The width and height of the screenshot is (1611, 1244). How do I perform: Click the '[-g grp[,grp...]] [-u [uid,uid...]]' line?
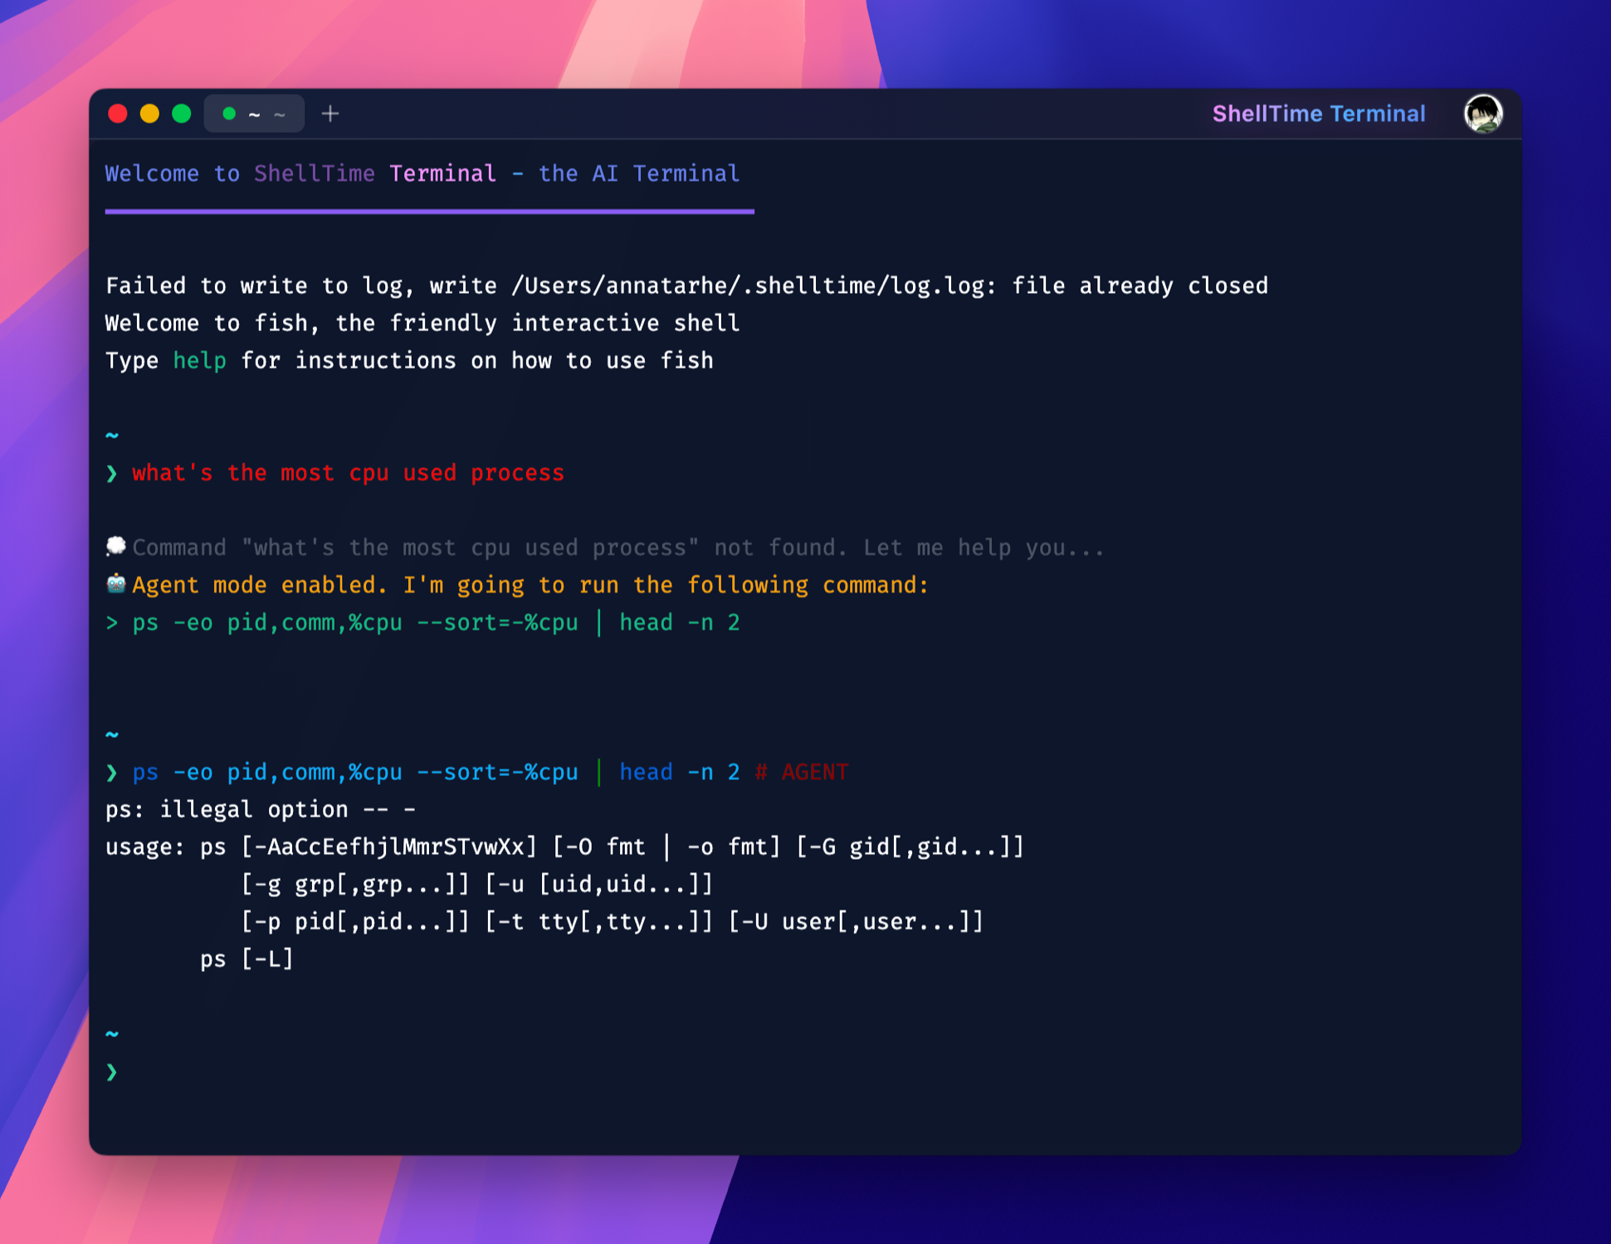[x=476, y=885]
